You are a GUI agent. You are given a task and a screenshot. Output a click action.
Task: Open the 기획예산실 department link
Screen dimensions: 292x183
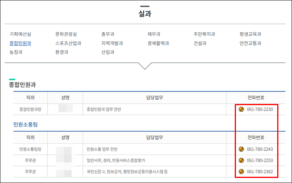[x=20, y=34]
